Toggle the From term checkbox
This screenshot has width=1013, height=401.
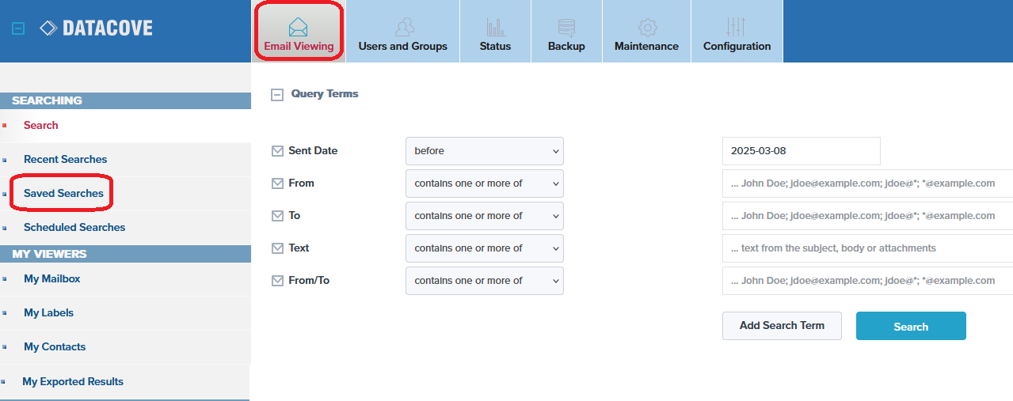point(277,183)
